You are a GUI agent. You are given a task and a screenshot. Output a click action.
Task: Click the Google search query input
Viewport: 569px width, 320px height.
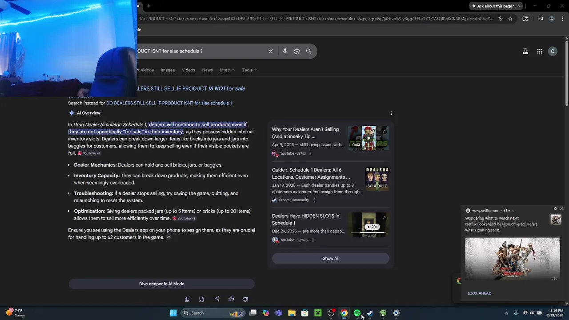(200, 51)
